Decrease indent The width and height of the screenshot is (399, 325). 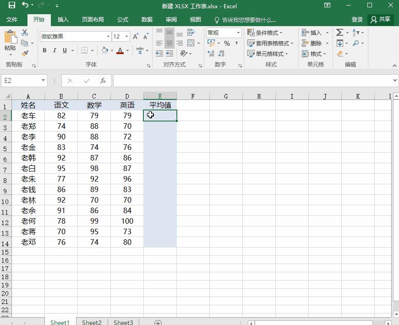pos(159,54)
